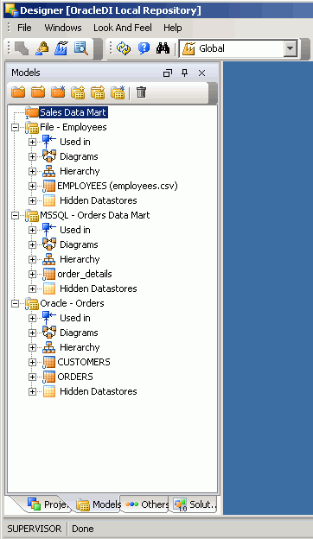Collapse the File - Employees model node
This screenshot has width=313, height=539.
(x=15, y=127)
